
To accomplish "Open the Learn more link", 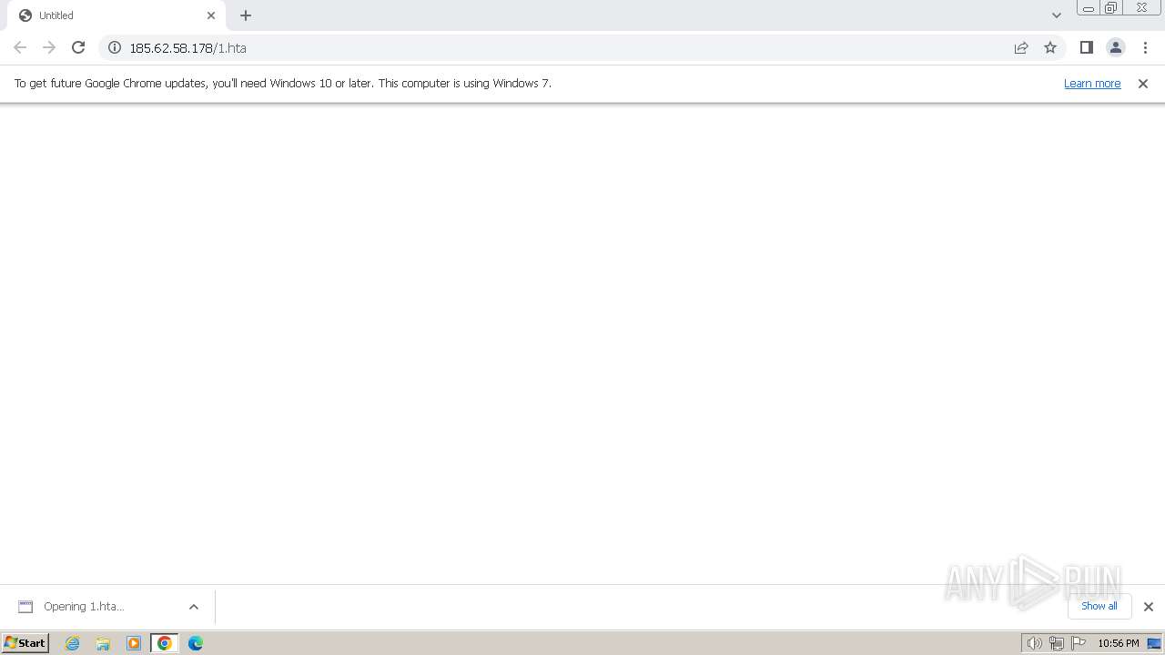I will (x=1092, y=83).
